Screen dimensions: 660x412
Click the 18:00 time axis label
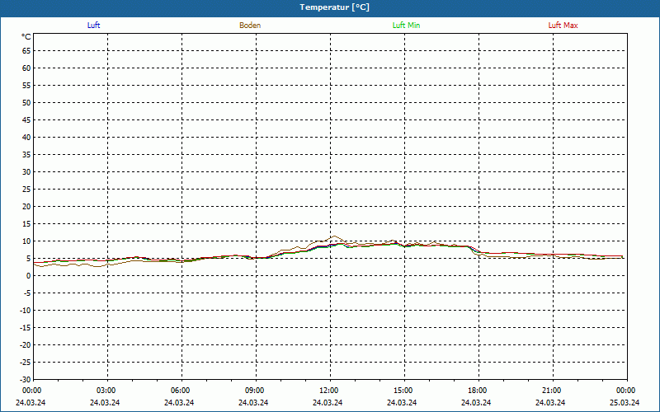(x=478, y=391)
